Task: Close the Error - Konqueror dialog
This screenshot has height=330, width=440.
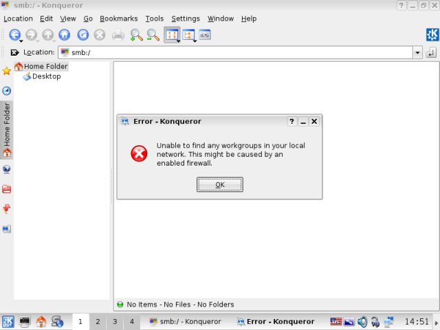Action: click(314, 122)
